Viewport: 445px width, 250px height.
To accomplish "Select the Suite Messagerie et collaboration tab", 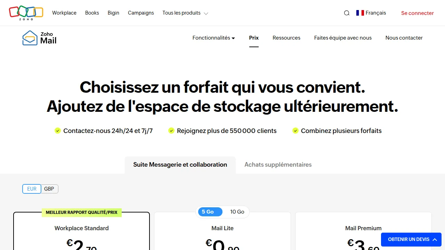I will 180,165.
